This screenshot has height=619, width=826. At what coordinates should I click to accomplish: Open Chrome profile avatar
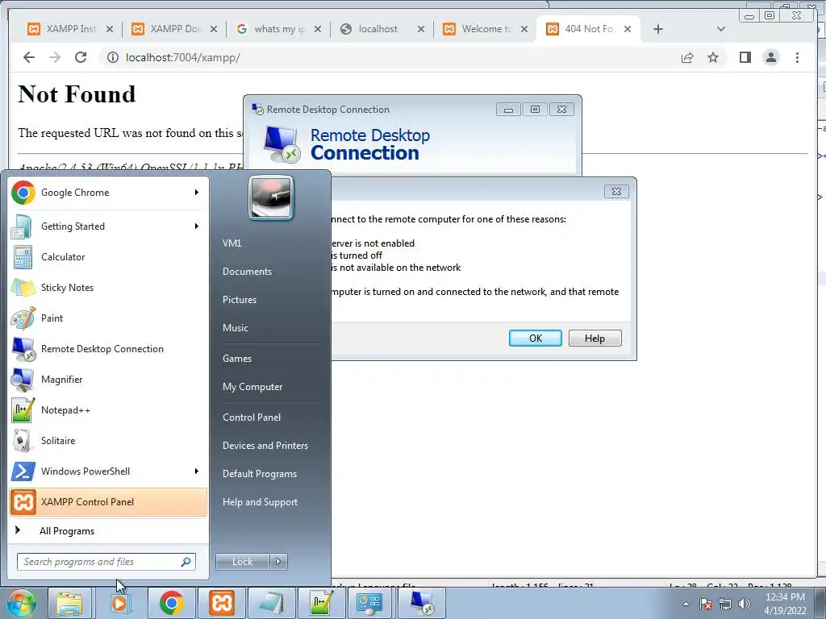770,57
